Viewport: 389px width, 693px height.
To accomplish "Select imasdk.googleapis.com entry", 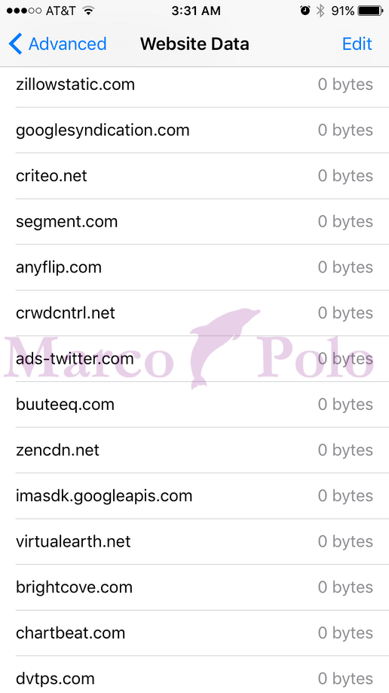I will point(194,496).
